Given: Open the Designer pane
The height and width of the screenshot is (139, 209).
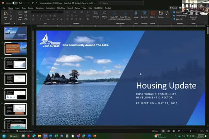Looking at the screenshot, I should coord(161,15).
